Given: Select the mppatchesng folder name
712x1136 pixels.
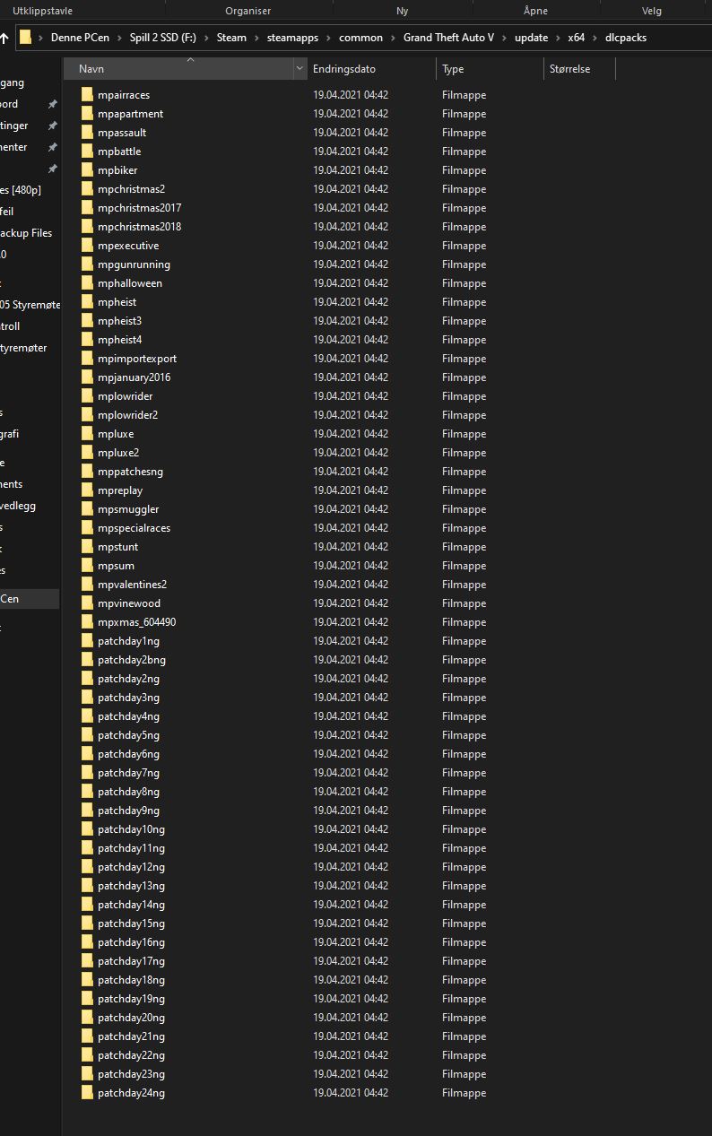Looking at the screenshot, I should (130, 472).
